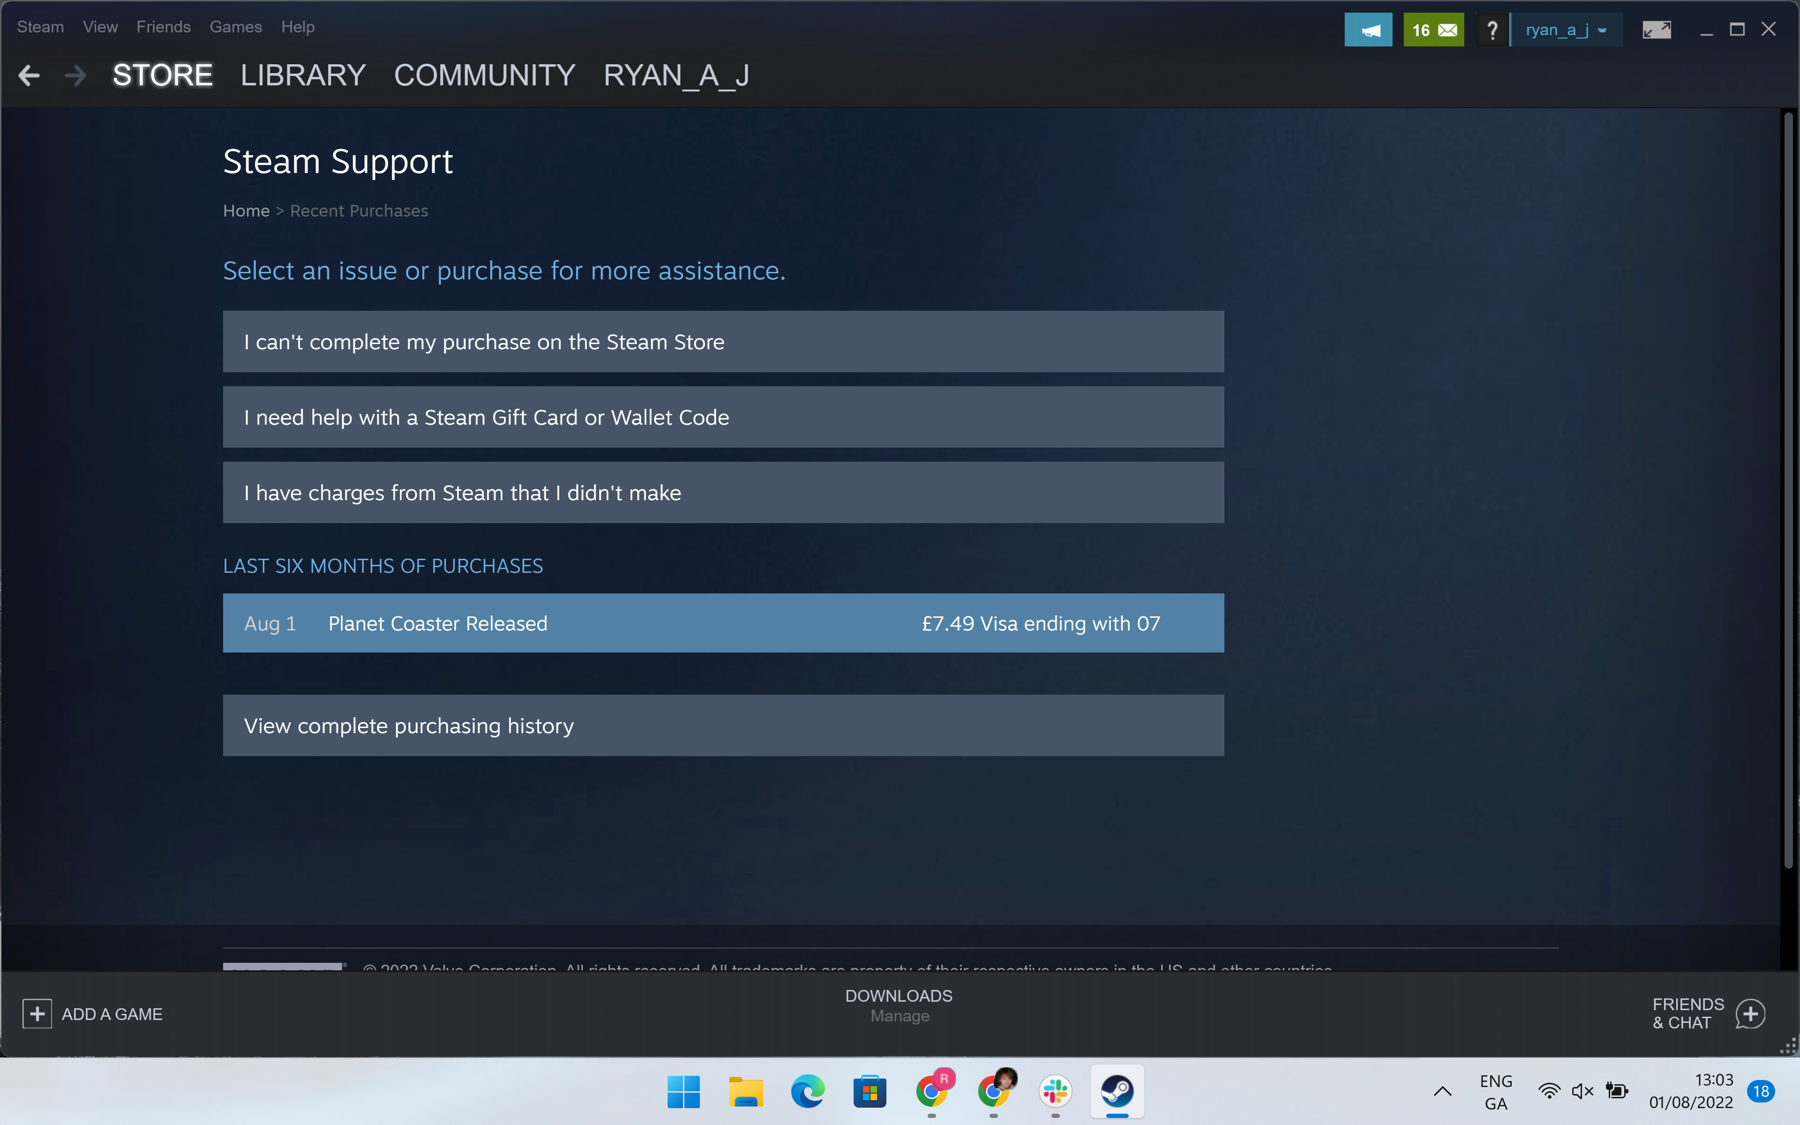Click the battery status icon
Screen dimensions: 1800x1125
pos(1616,1092)
